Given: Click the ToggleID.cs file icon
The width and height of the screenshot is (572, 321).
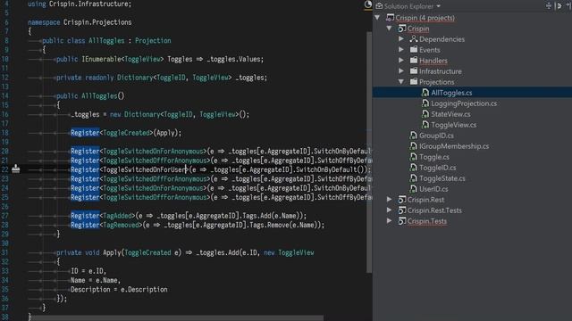Looking at the screenshot, I should click(413, 168).
